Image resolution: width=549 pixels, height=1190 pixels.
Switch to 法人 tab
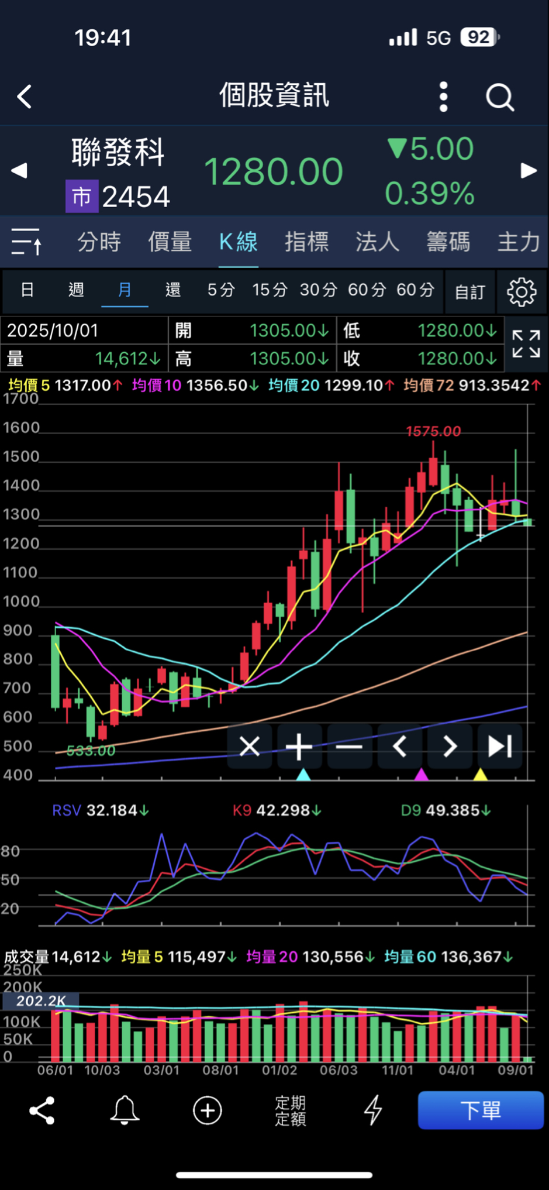(x=378, y=242)
